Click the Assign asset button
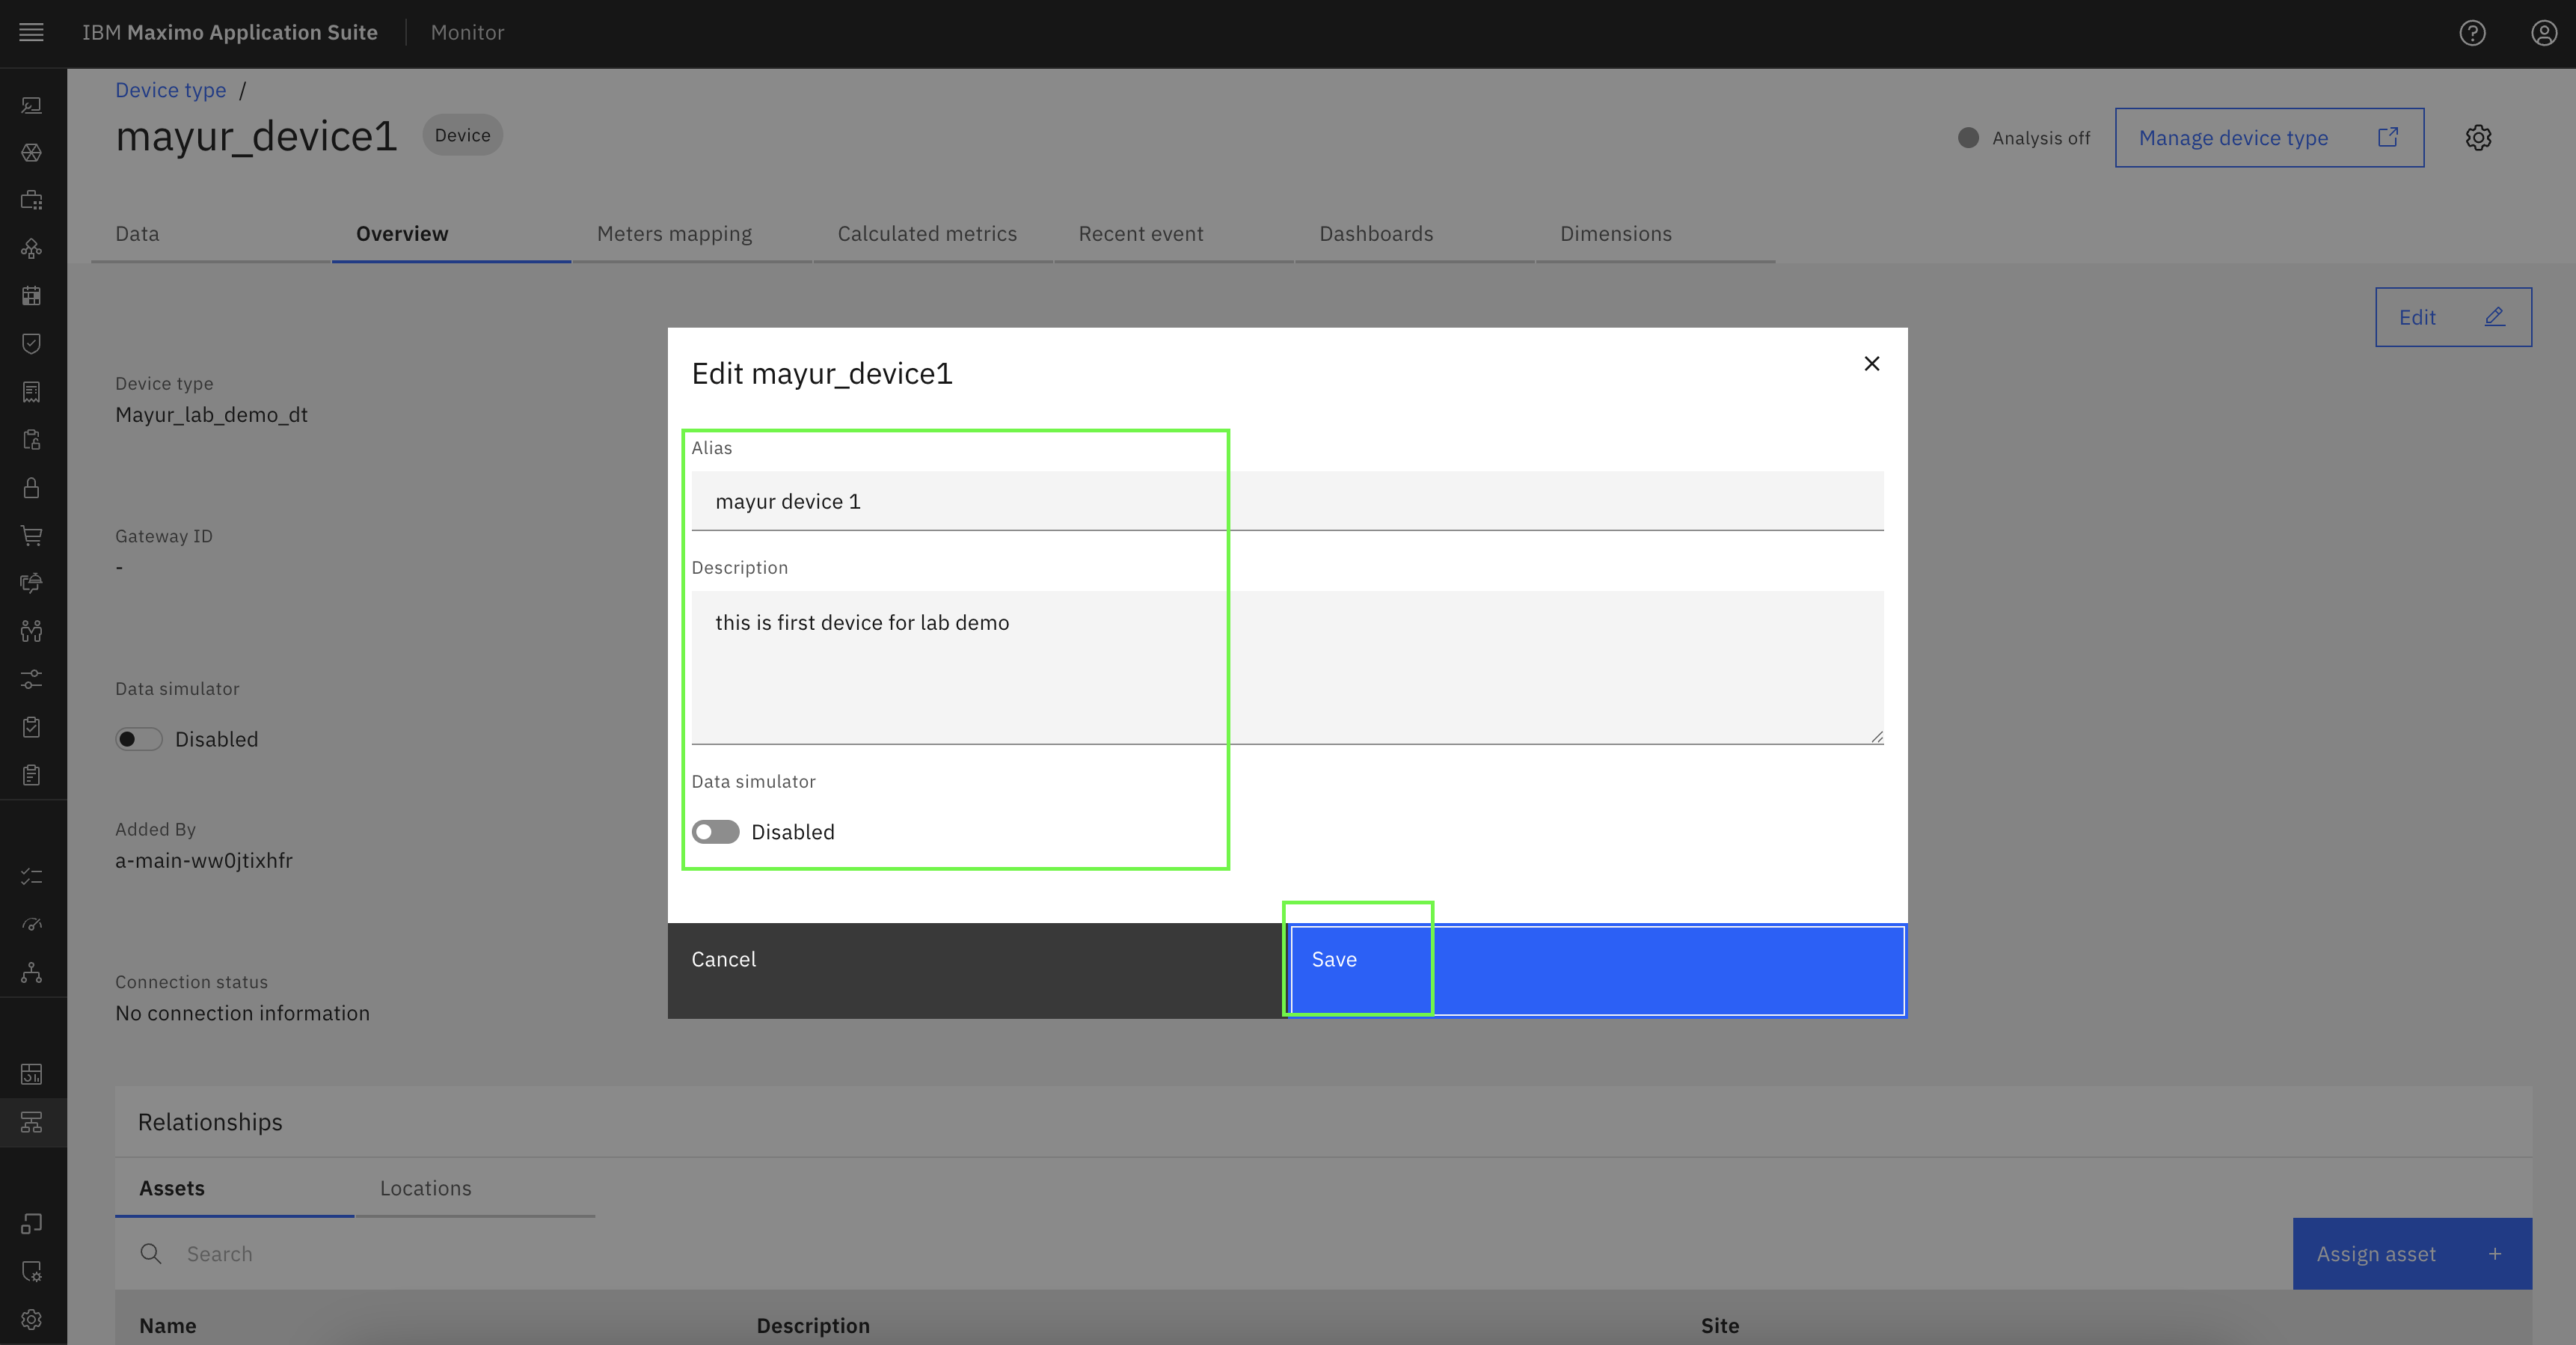 pyautogui.click(x=2412, y=1253)
